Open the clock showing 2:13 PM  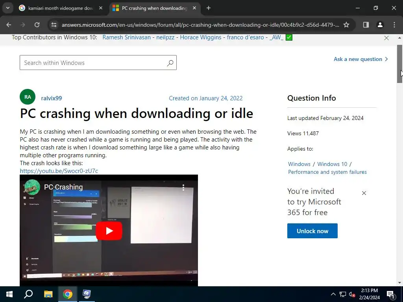[x=369, y=294]
